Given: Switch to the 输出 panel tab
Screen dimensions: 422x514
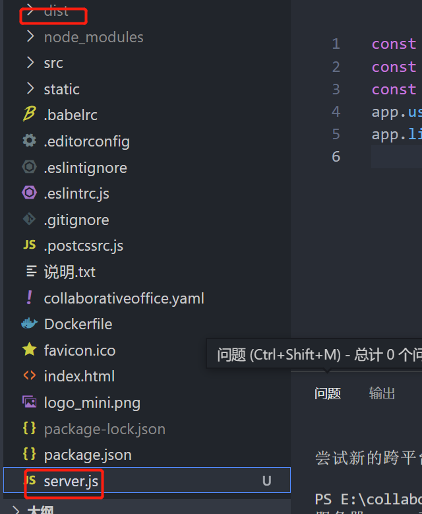Looking at the screenshot, I should point(382,394).
